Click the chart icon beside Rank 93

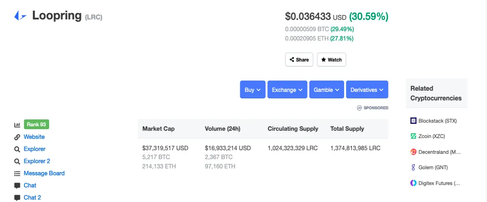[x=17, y=125]
